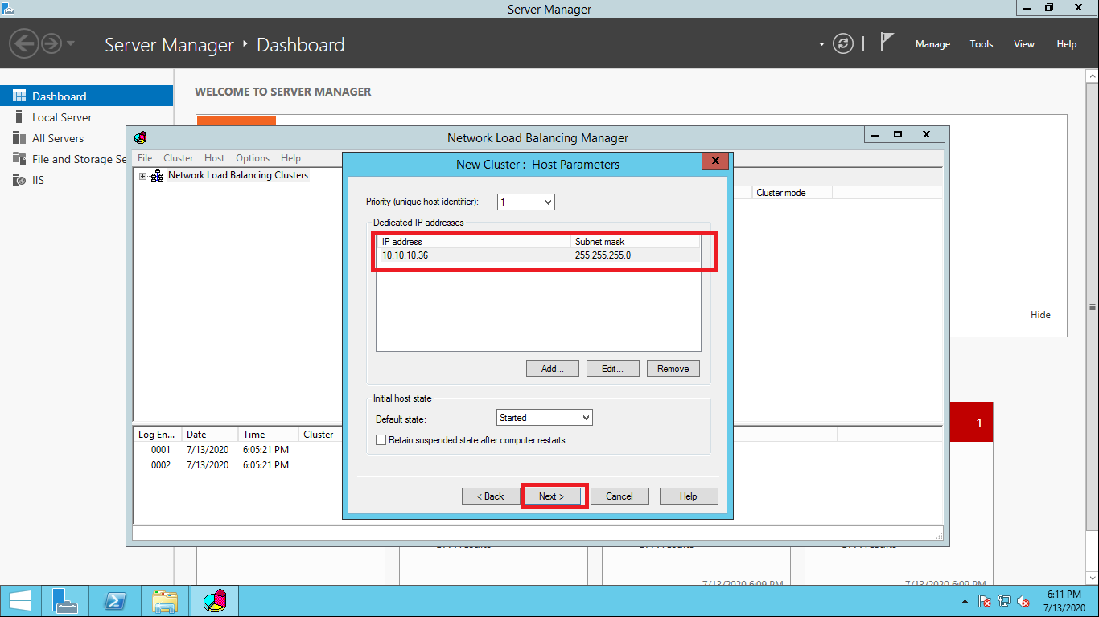Enable Retain suspended state after computer restarts
1099x617 pixels.
click(x=381, y=440)
